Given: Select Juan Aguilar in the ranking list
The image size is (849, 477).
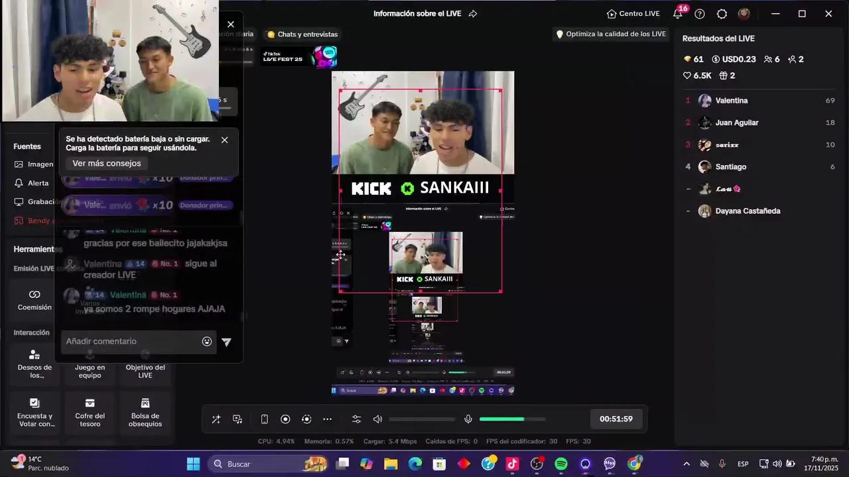Looking at the screenshot, I should click(x=759, y=123).
